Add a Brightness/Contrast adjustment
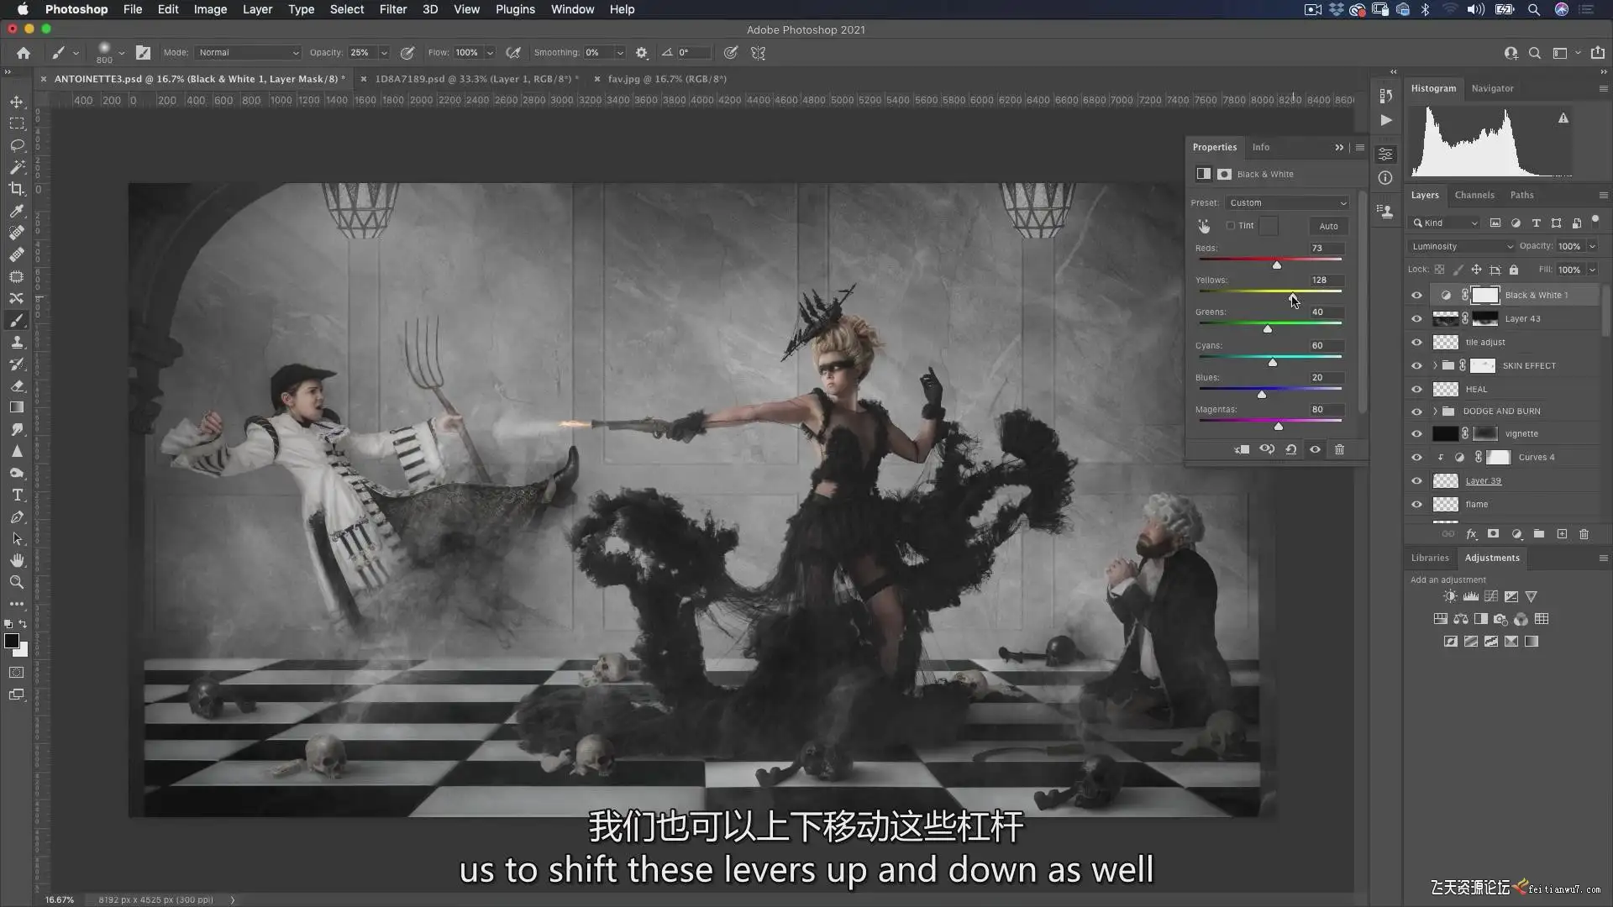 click(1450, 596)
